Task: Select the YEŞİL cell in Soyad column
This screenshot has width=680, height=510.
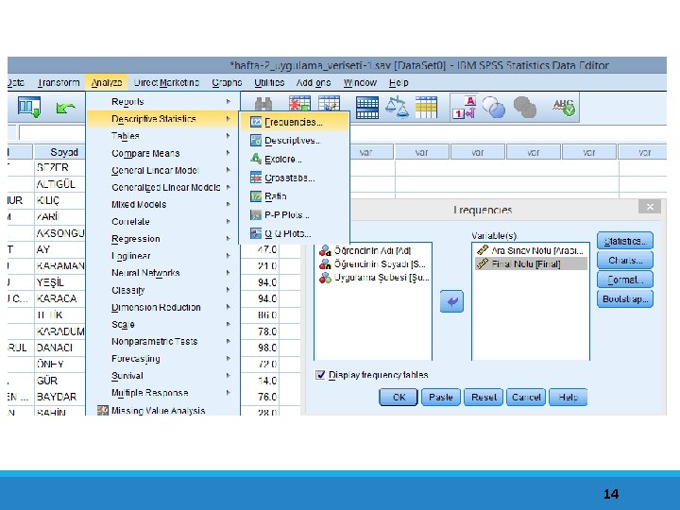Action: coord(59,282)
